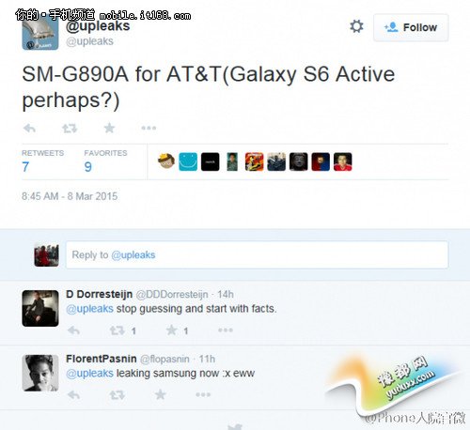View the 7 retweets count

(25, 167)
